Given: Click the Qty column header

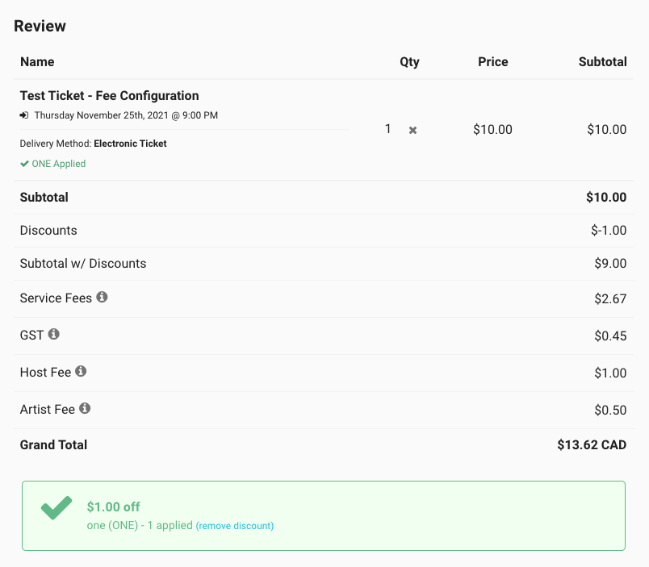Looking at the screenshot, I should pos(409,61).
